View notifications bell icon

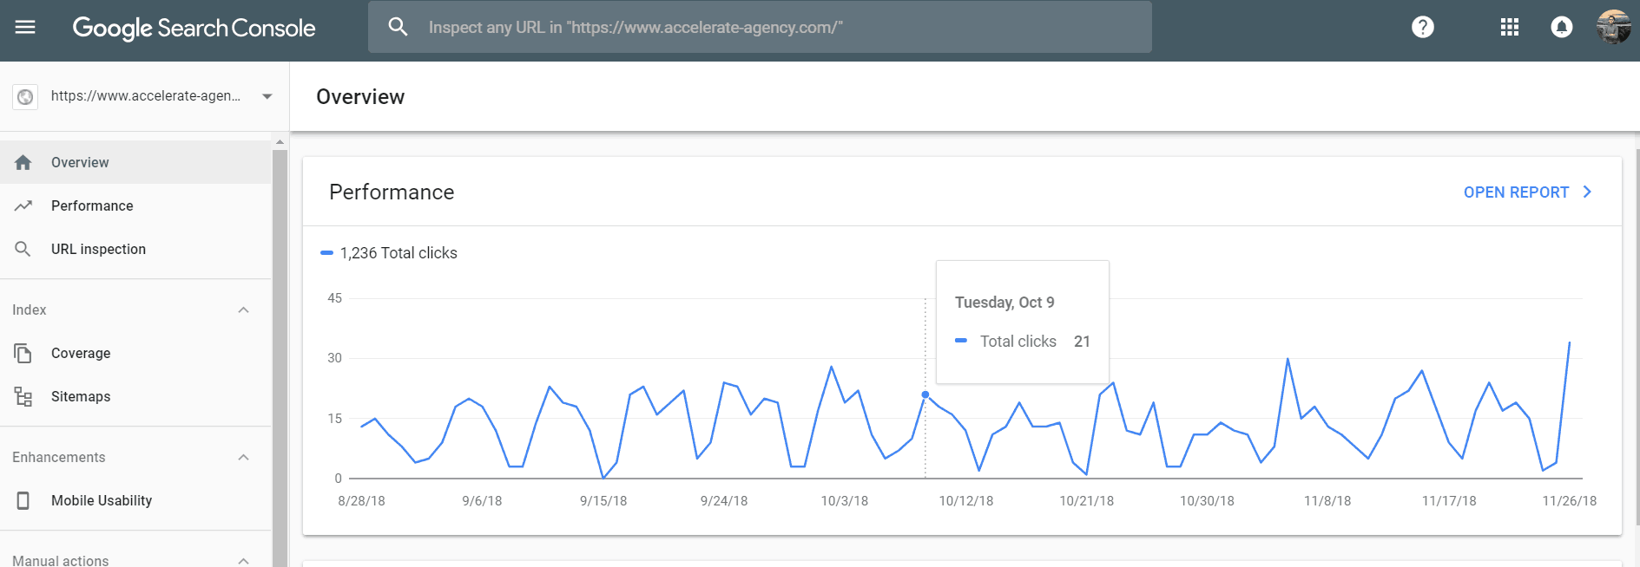point(1561,27)
